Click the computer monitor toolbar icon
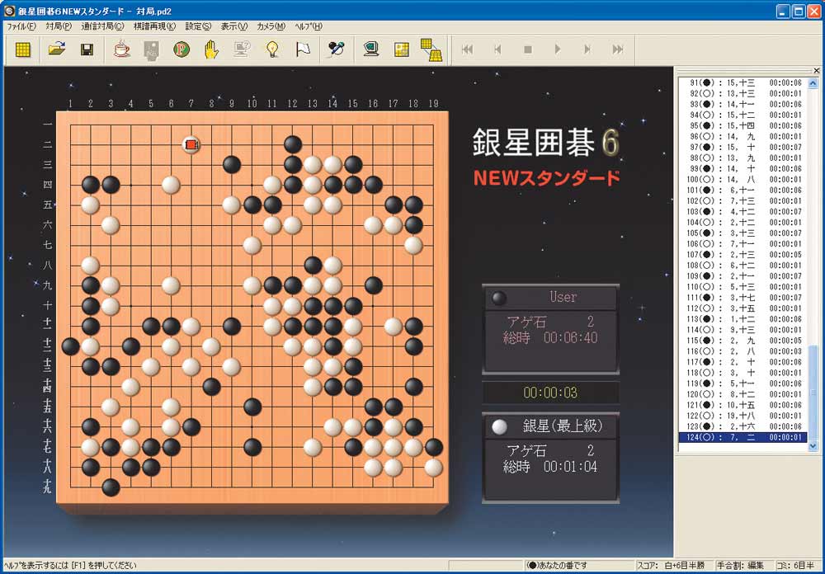The height and width of the screenshot is (574, 825). (371, 49)
